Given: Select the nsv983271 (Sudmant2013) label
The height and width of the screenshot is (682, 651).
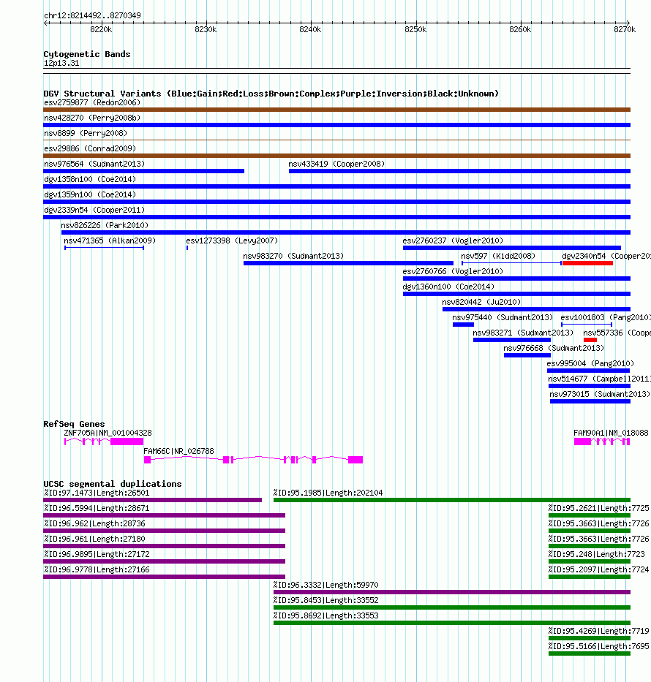Looking at the screenshot, I should point(523,333).
